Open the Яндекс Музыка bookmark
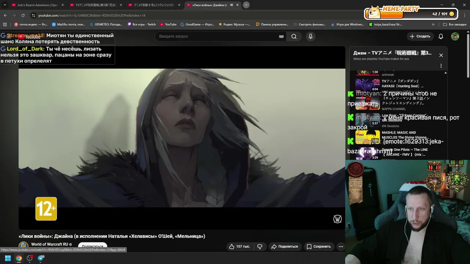Image resolution: width=470 pixels, height=264 pixels. point(234,25)
